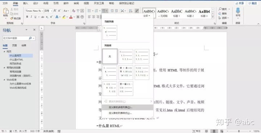Expand the styles gallery More arrow
Screen dimensions: 261x133
coord(213,17)
